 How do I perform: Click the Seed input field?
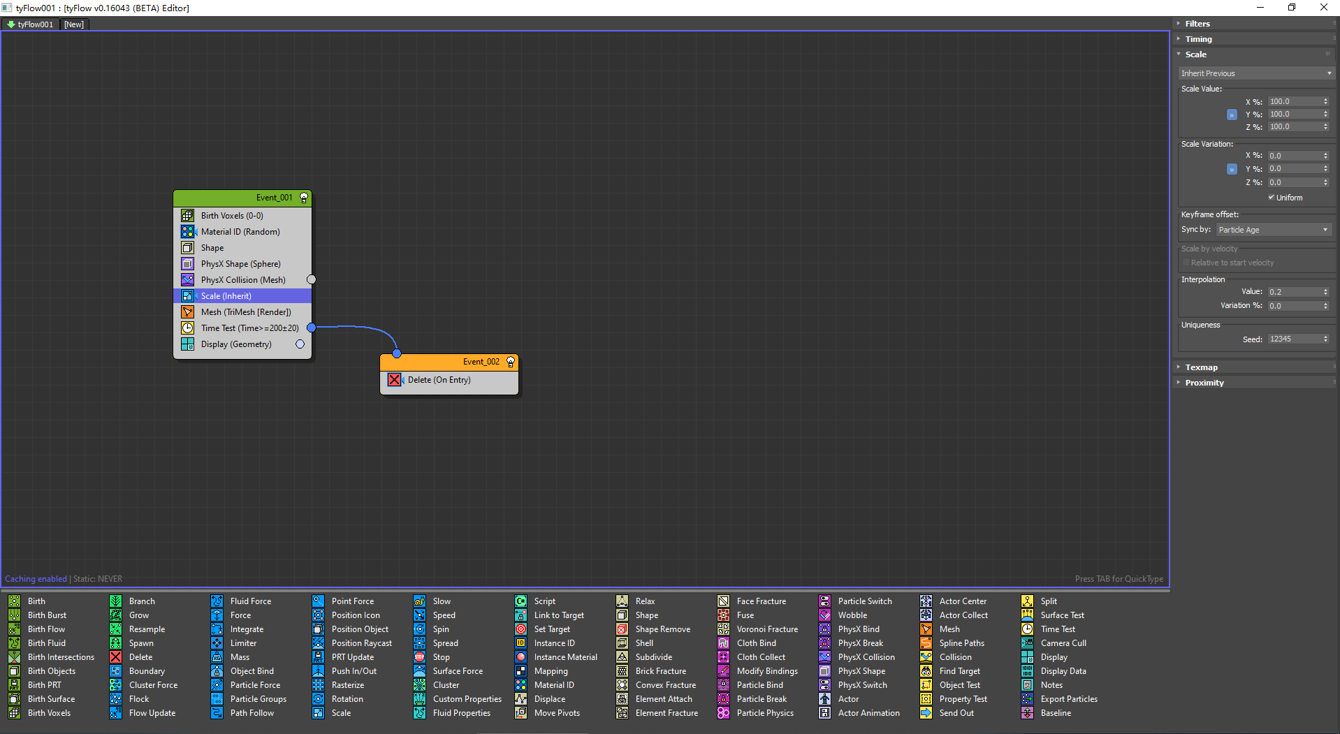1293,339
